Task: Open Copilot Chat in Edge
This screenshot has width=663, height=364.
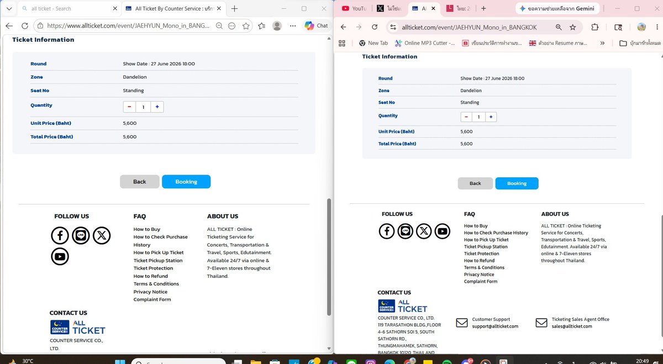Action: tap(317, 26)
